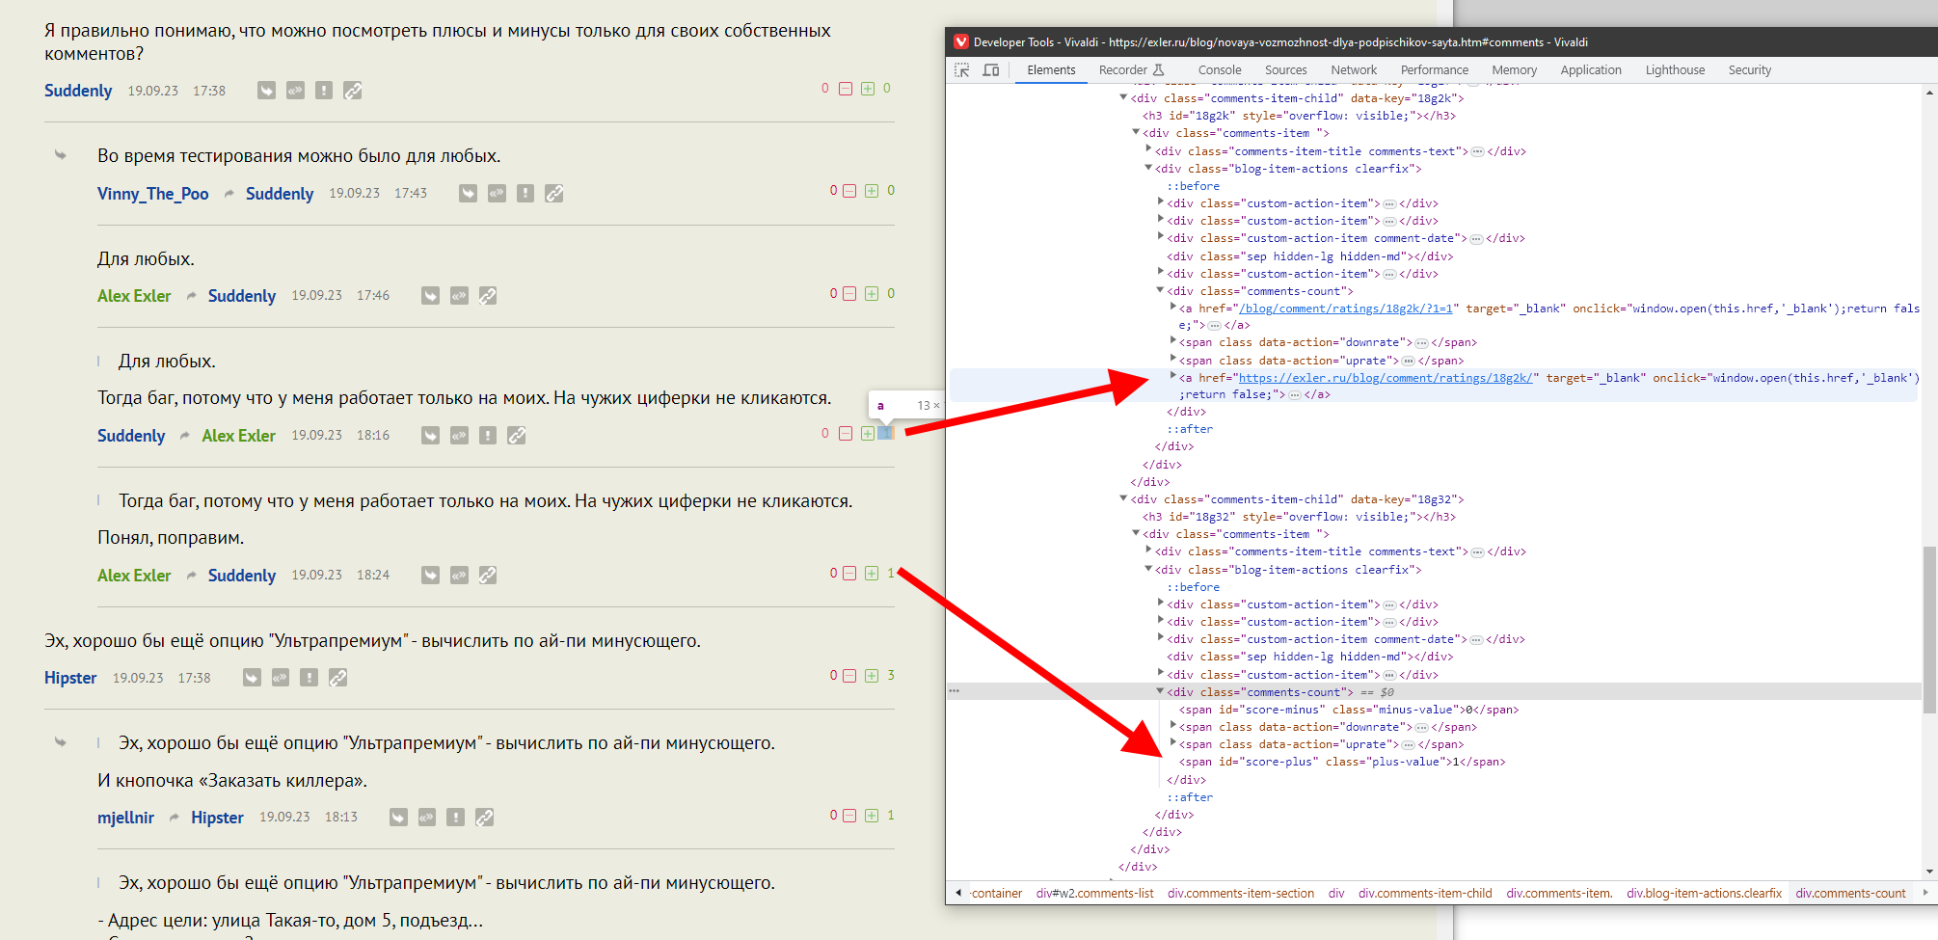
Task: Click the exler.ru ratings/18g2k href link in DevTools
Action: point(1385,378)
